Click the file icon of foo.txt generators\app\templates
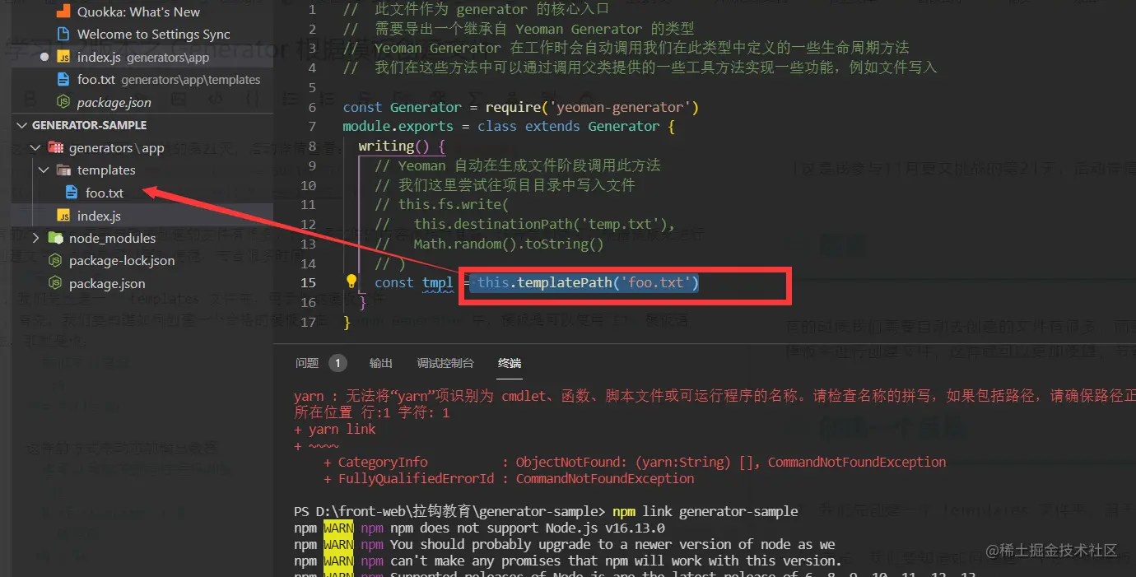 (63, 80)
